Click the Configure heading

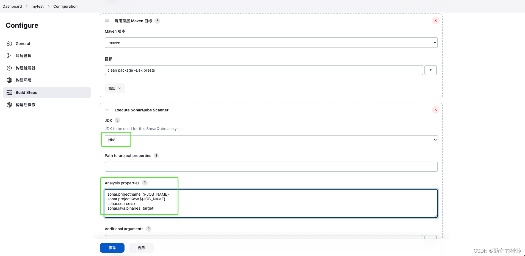[22, 25]
